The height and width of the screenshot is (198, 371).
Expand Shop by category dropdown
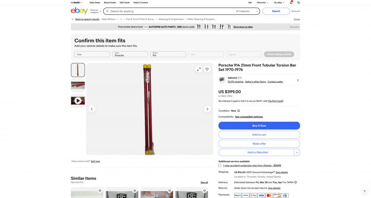click(95, 11)
